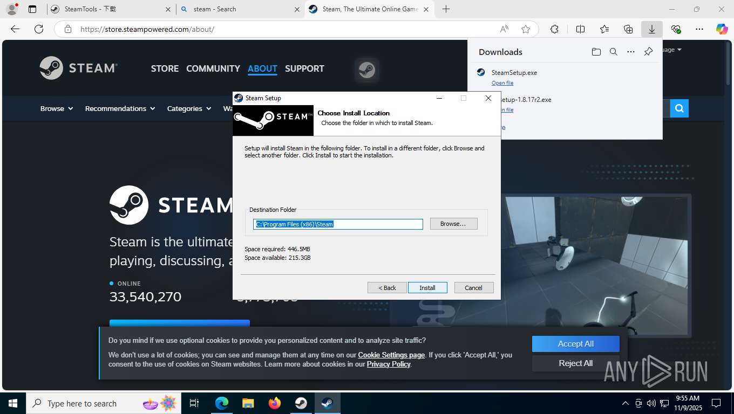Launch Edge from the taskbar
Image resolution: width=734 pixels, height=414 pixels.
222,403
